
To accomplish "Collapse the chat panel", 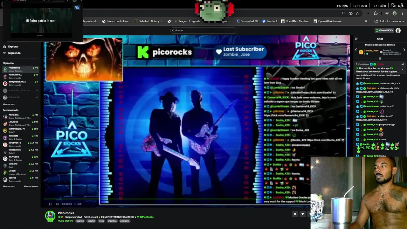I will [x=356, y=39].
